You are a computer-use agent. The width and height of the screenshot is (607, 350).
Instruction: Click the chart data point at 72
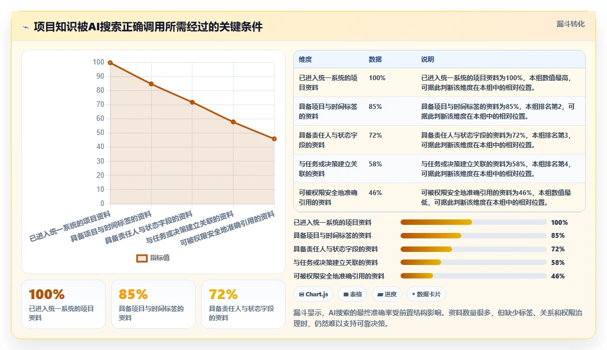(192, 102)
